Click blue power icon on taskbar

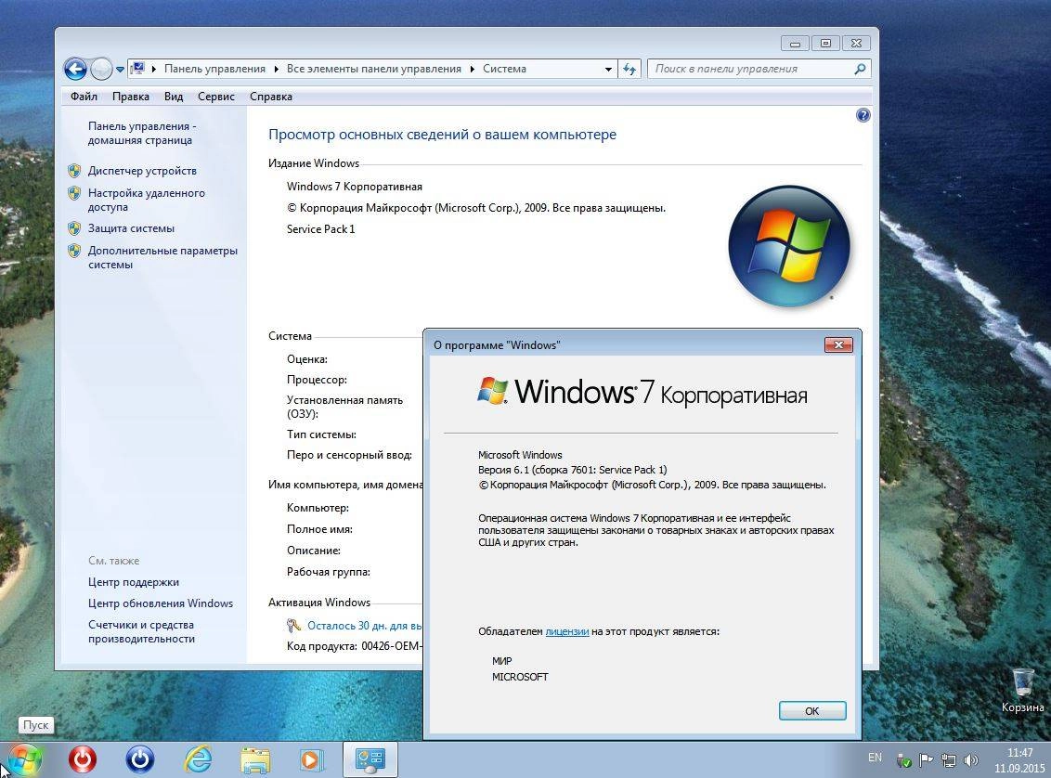click(140, 759)
